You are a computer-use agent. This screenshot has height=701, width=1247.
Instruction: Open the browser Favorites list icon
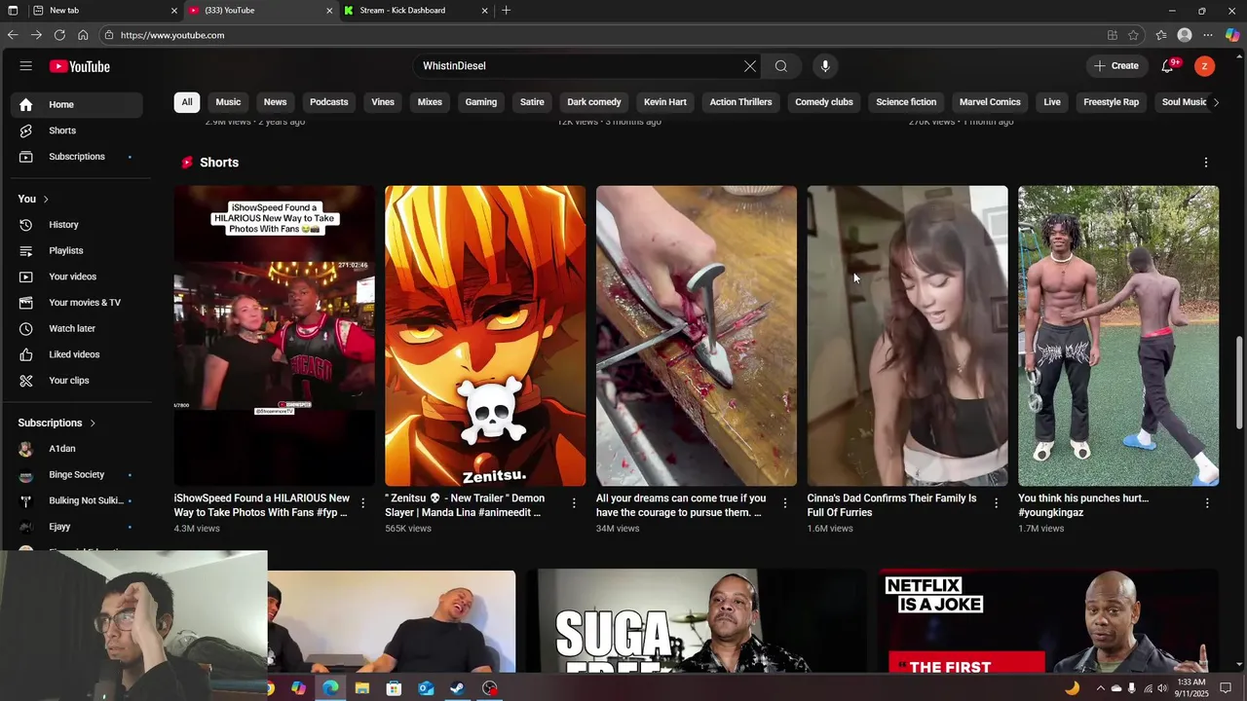1161,35
